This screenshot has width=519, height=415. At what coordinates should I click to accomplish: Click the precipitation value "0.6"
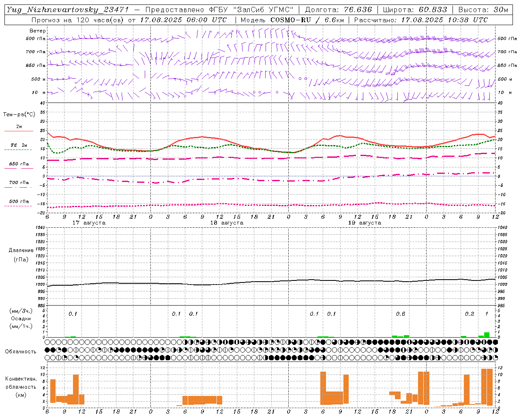tap(401, 314)
